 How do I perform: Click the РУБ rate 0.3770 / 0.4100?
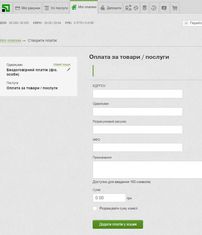pyautogui.click(x=84, y=23)
